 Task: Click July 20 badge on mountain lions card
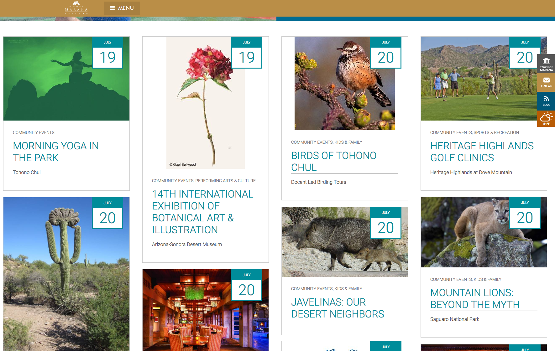(525, 213)
